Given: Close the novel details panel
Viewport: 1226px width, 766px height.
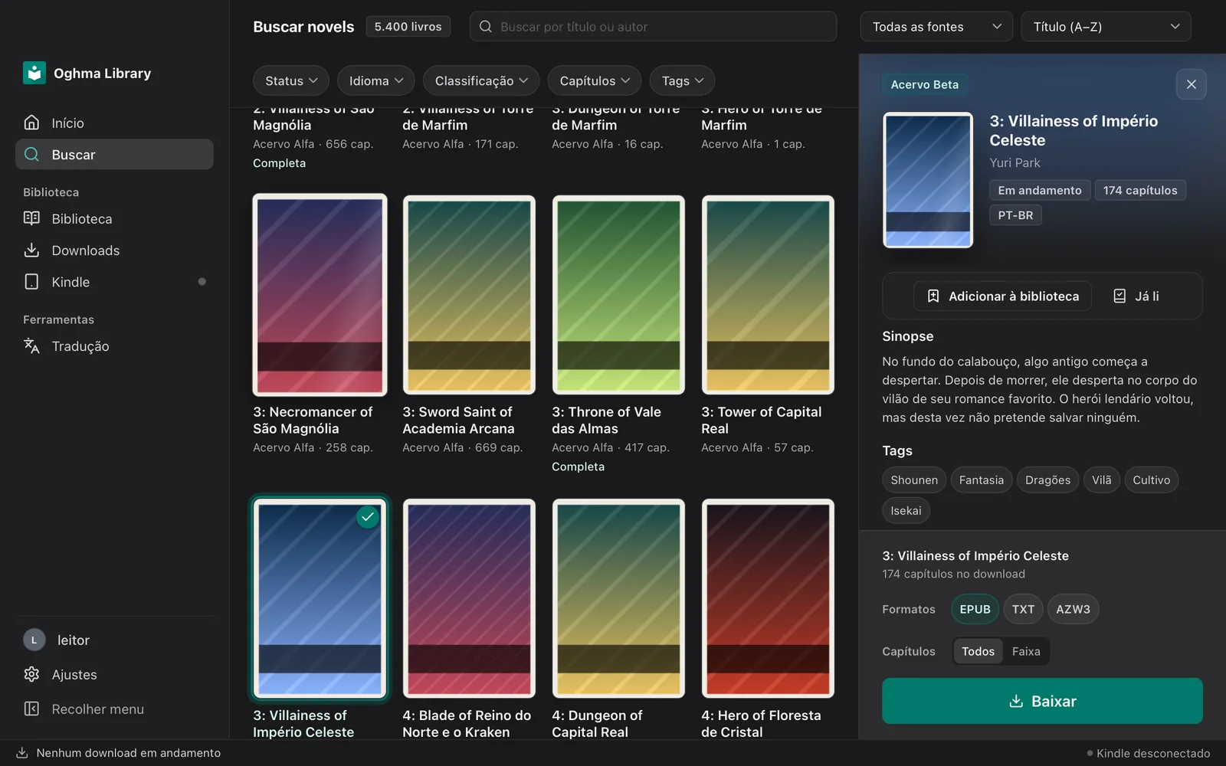Looking at the screenshot, I should (x=1191, y=84).
